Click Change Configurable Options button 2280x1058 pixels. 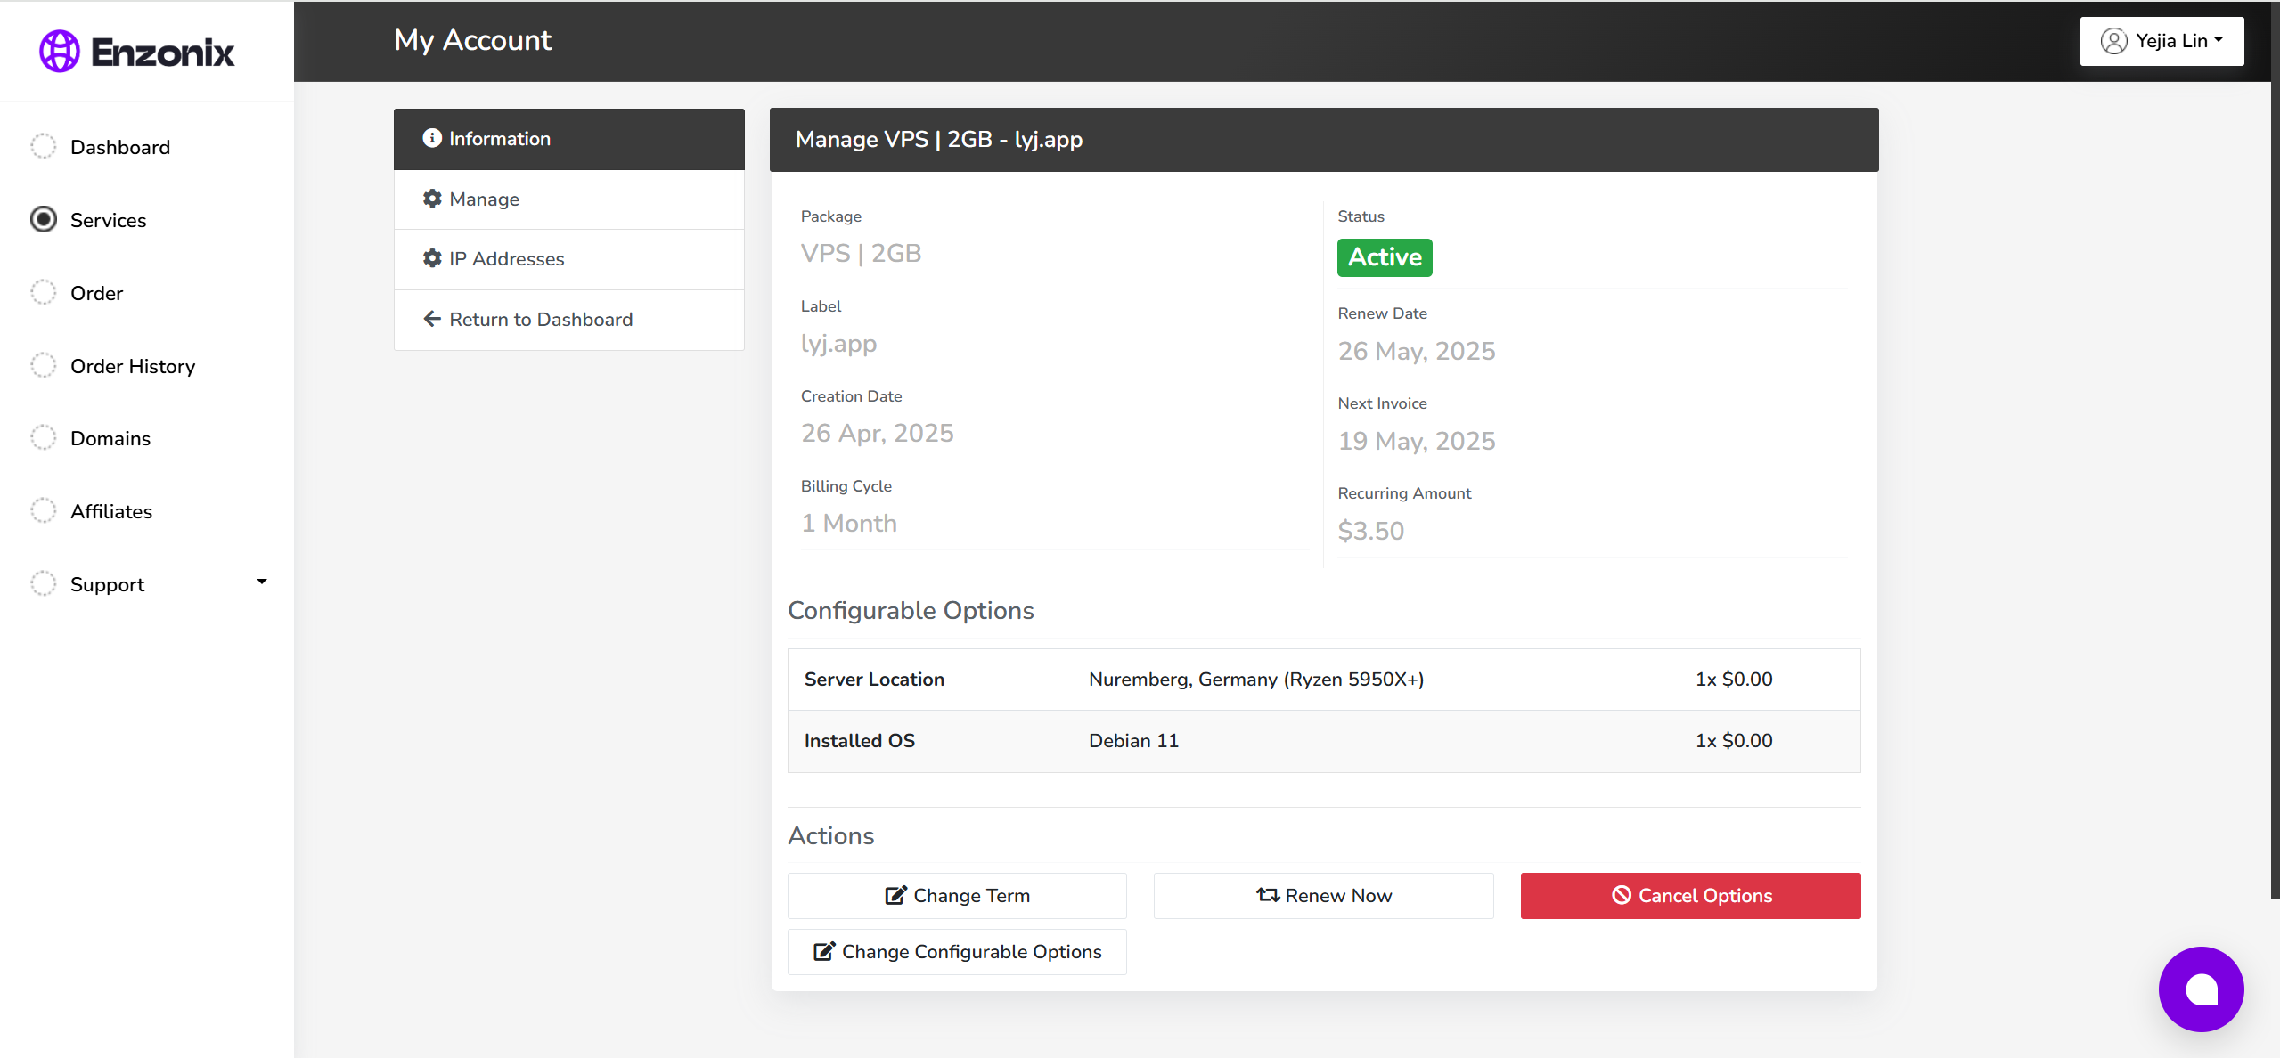pyautogui.click(x=957, y=951)
